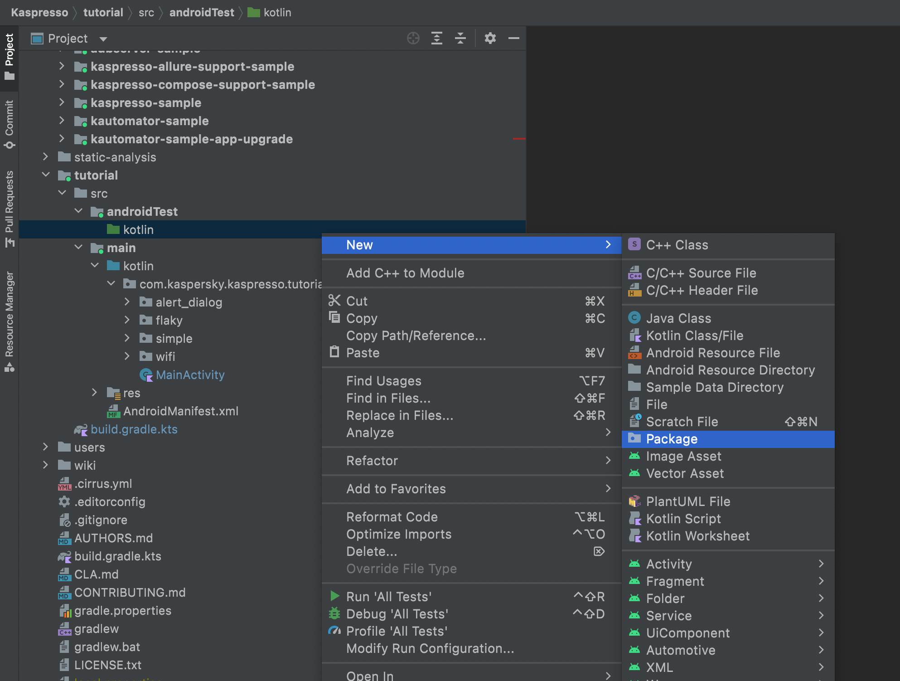The height and width of the screenshot is (681, 900).
Task: Collapse the tutorial module
Action: [x=45, y=175]
